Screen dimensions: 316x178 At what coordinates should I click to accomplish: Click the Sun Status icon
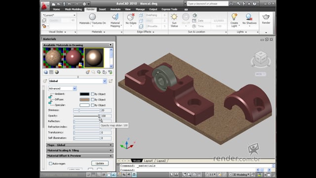tap(174, 17)
